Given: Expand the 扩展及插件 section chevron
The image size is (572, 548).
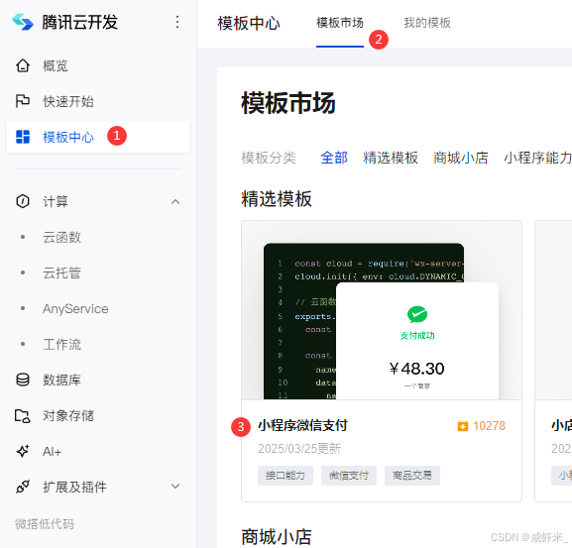Looking at the screenshot, I should click(x=175, y=486).
